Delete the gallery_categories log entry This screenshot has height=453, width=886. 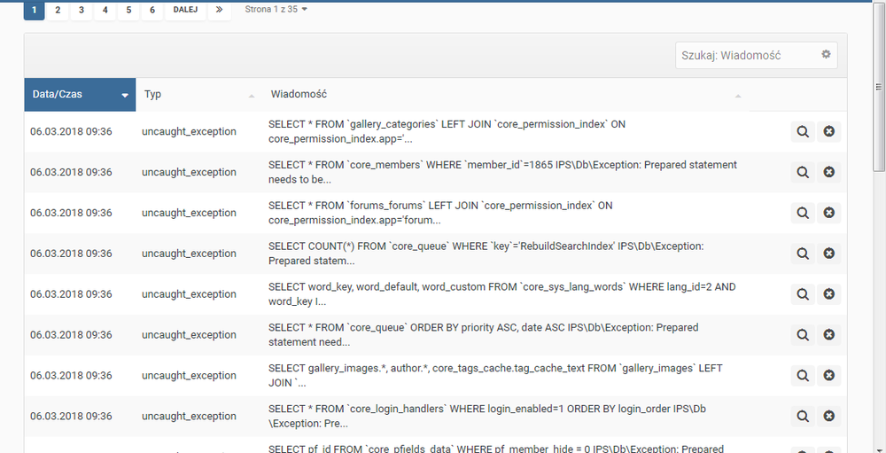pos(829,131)
